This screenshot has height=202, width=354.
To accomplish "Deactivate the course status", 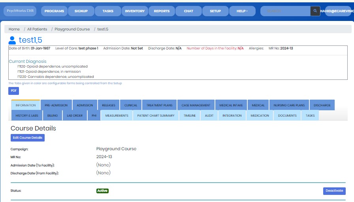I will [x=334, y=191].
